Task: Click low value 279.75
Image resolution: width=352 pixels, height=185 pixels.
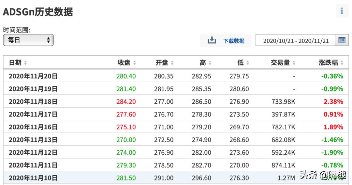Action: point(239,76)
